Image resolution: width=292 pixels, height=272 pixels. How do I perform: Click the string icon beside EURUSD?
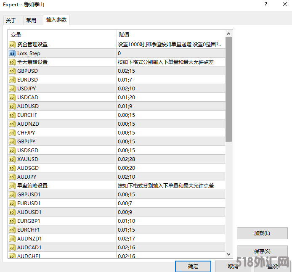pyautogui.click(x=12, y=79)
